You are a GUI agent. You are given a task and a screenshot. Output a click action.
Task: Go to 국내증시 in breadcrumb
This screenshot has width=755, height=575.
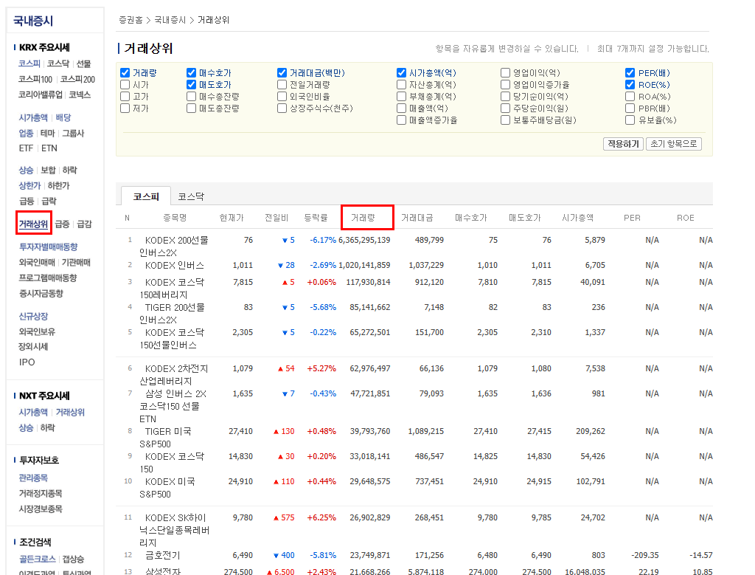coord(170,20)
